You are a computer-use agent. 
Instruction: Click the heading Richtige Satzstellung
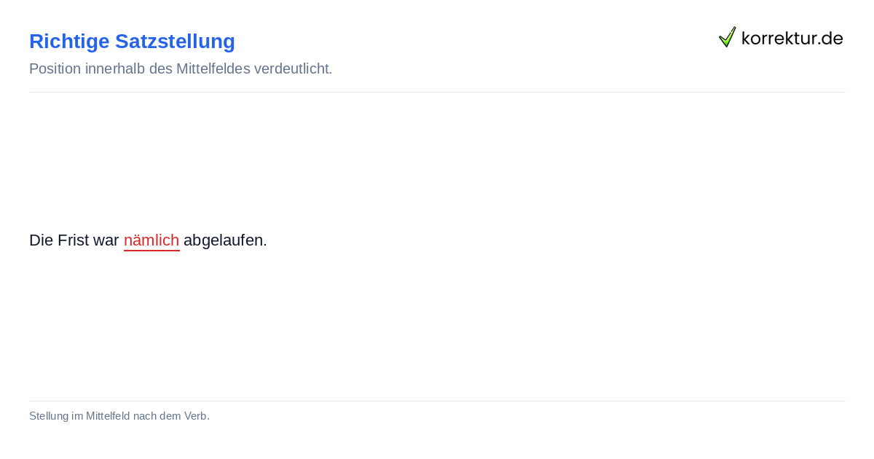coord(132,42)
